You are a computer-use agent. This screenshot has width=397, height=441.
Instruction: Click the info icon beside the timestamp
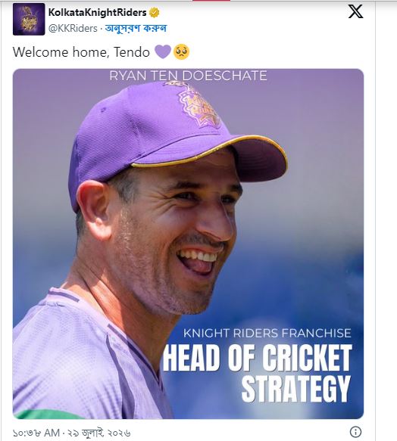(x=355, y=431)
